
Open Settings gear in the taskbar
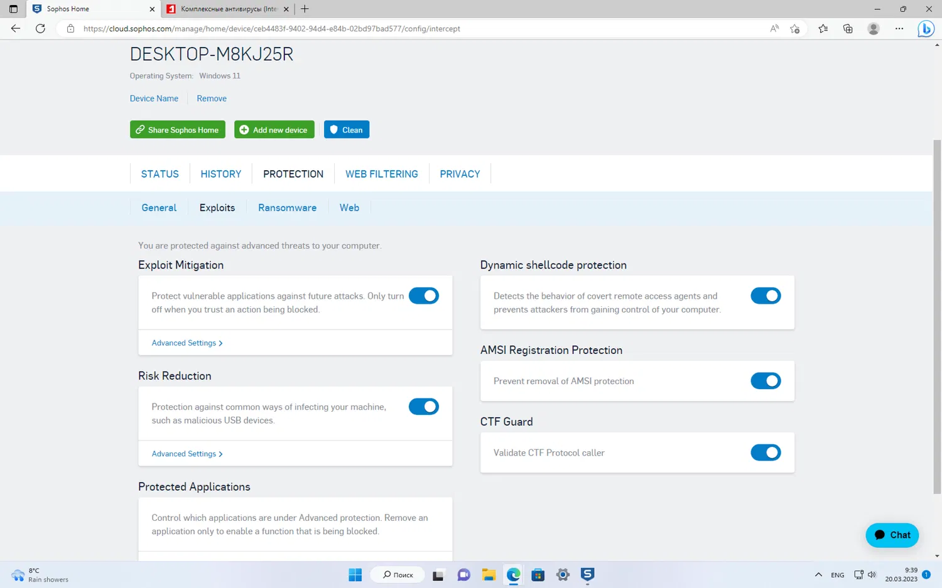pyautogui.click(x=563, y=574)
